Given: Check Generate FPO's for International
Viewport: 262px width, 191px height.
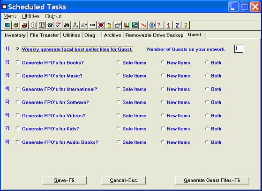Looking at the screenshot, I should pos(18,89).
